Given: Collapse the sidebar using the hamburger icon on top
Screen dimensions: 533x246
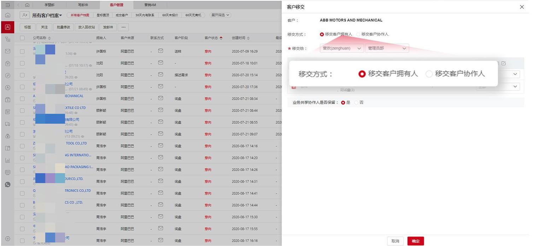Looking at the screenshot, I should [x=7, y=5].
